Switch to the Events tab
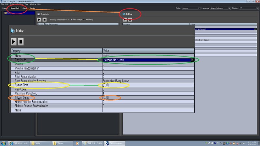 click(5, 8)
